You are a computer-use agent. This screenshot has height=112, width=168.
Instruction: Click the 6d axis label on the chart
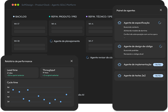(8, 92)
